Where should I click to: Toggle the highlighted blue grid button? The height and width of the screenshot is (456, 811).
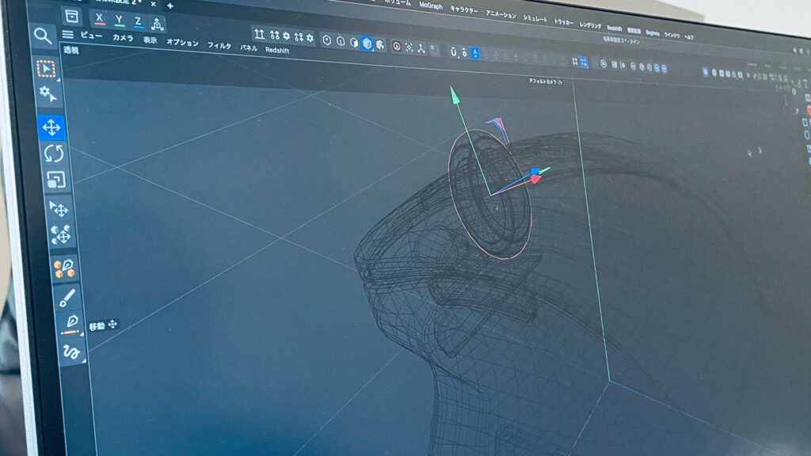584,63
